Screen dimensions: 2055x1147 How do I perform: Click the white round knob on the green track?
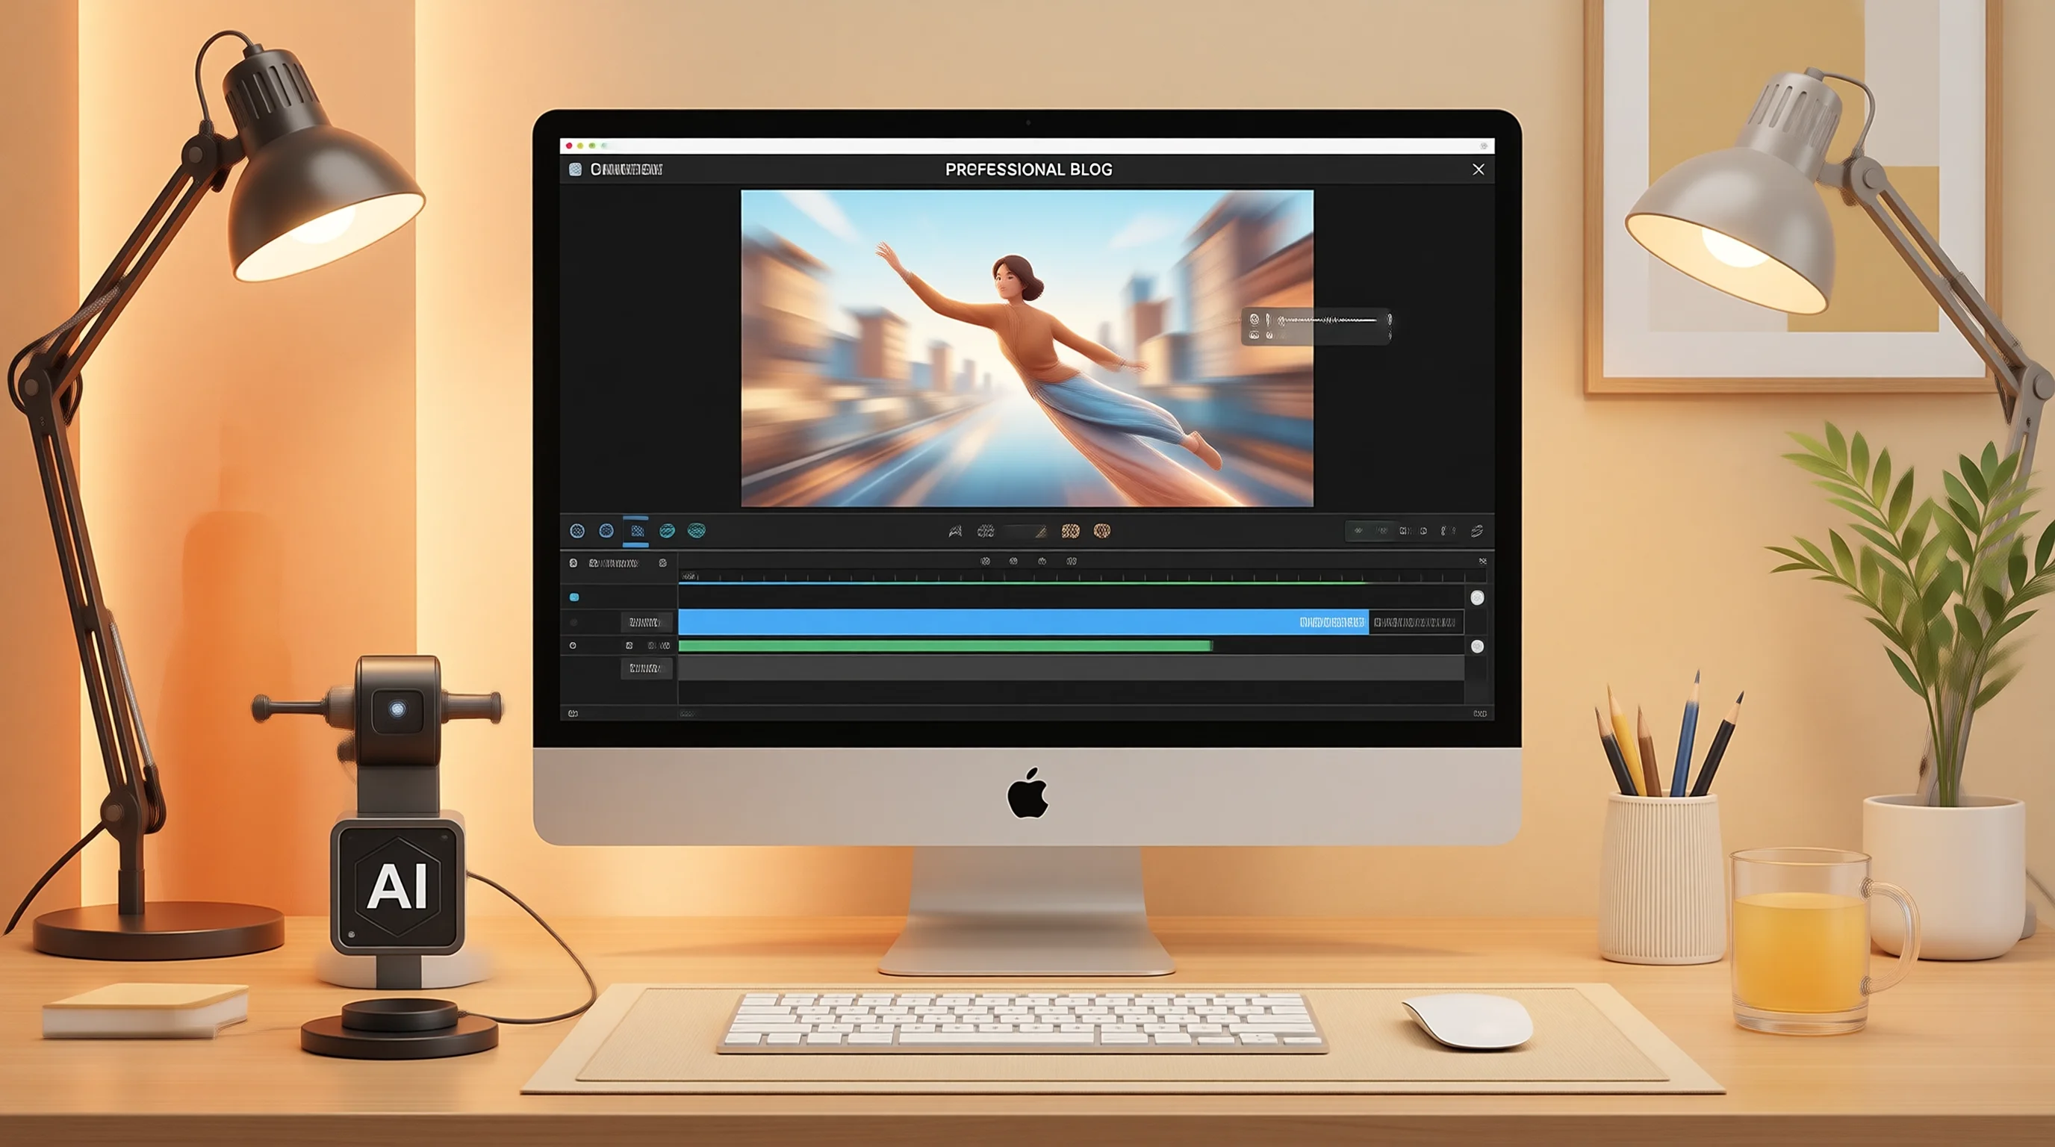point(1478,647)
